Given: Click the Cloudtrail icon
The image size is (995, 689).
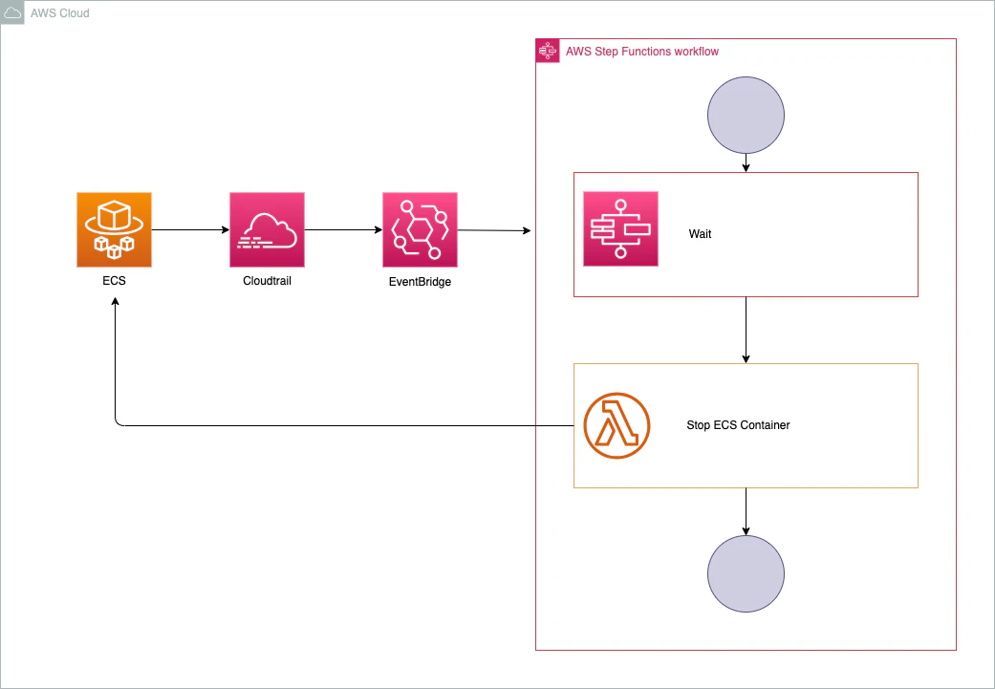Looking at the screenshot, I should (267, 228).
